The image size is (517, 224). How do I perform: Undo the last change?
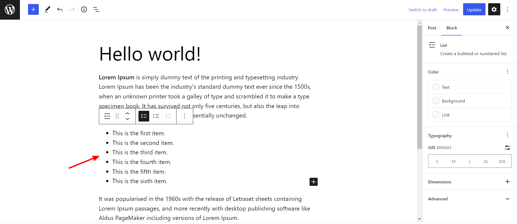click(x=60, y=9)
